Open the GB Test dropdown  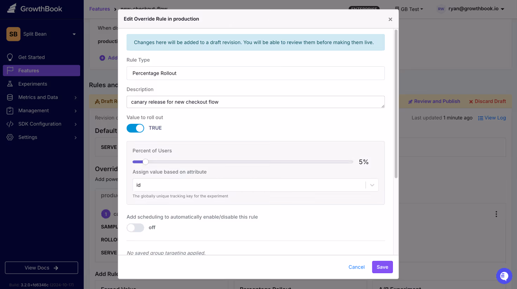click(x=409, y=9)
